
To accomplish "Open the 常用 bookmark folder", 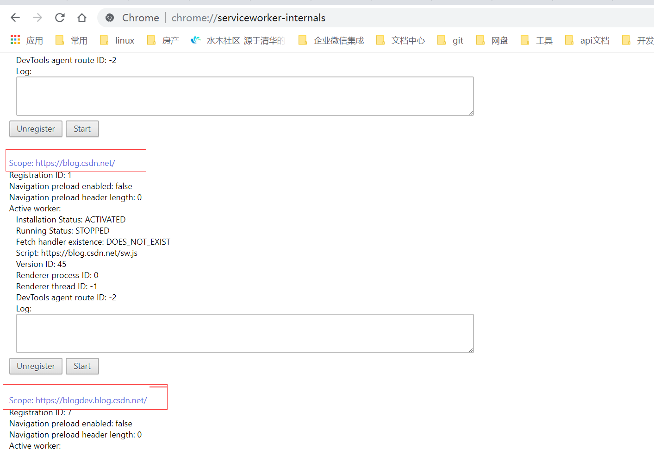I will [x=71, y=40].
